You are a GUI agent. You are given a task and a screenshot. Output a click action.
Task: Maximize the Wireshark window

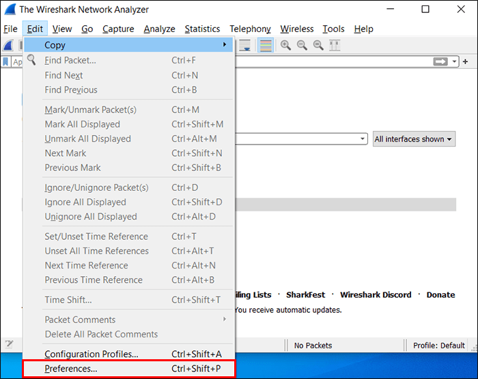(425, 10)
